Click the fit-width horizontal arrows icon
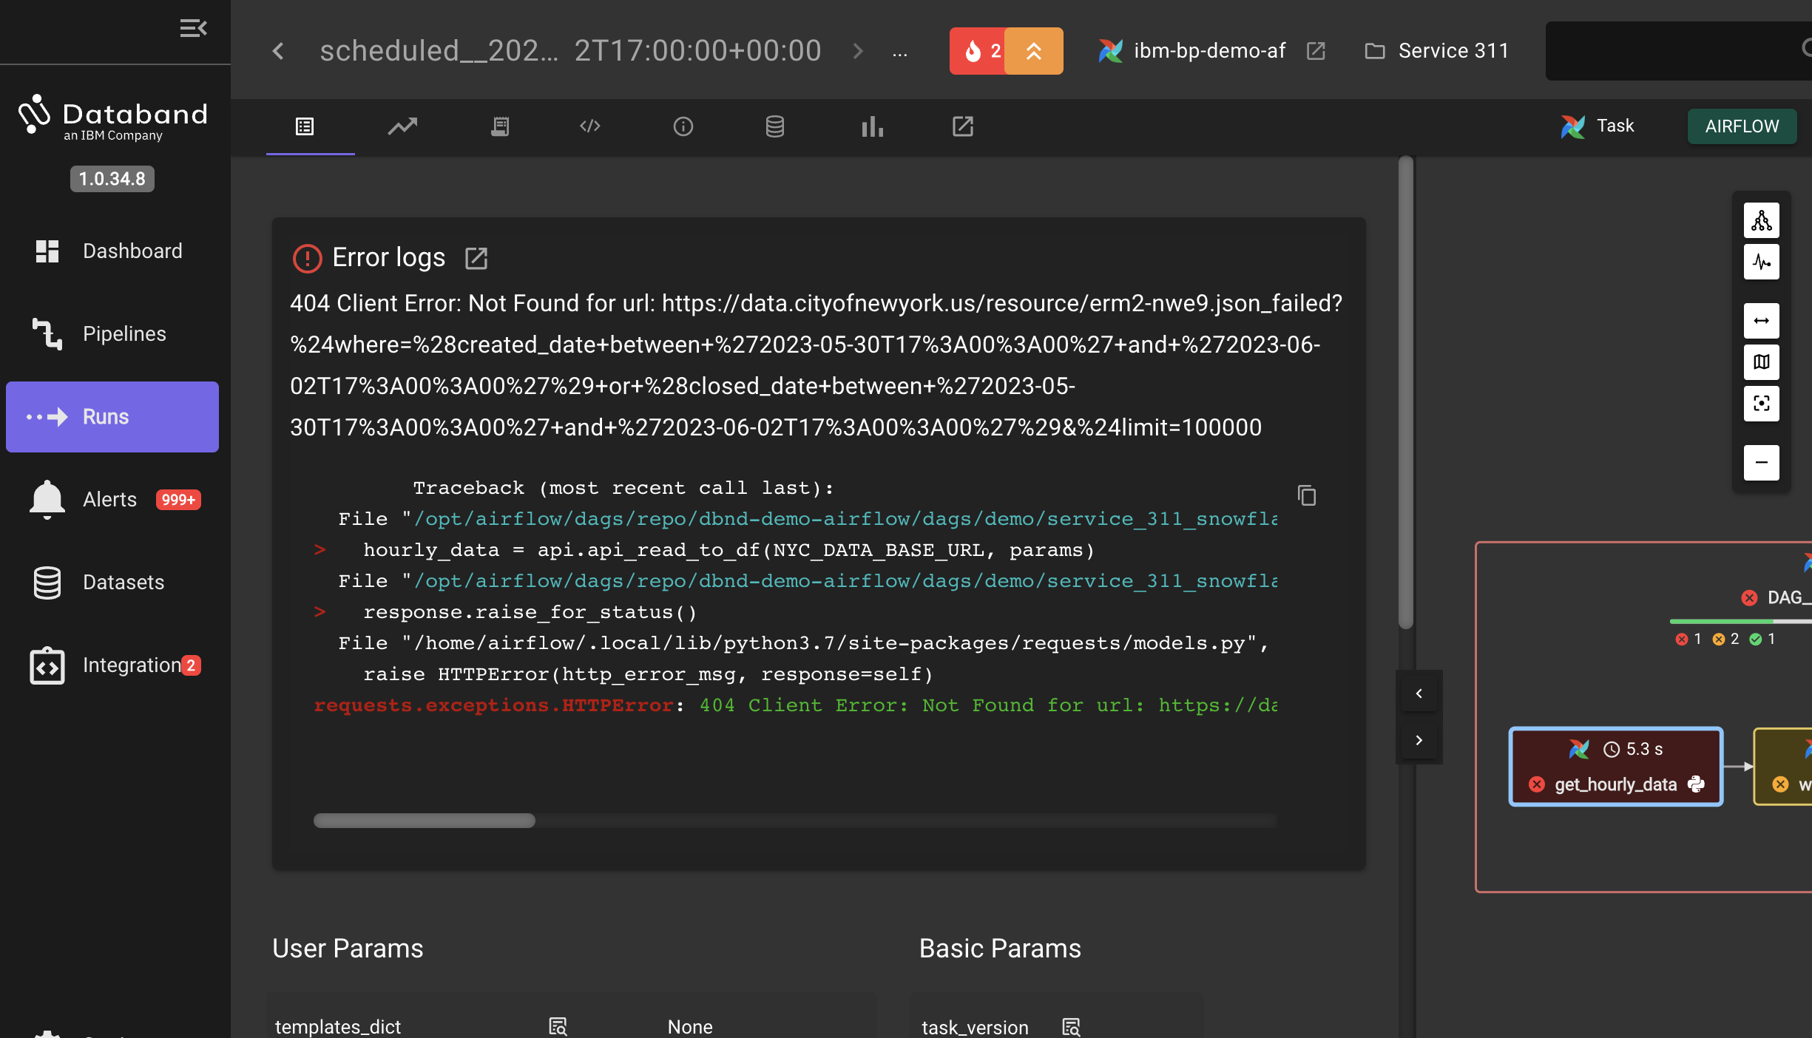The width and height of the screenshot is (1812, 1038). click(x=1761, y=321)
